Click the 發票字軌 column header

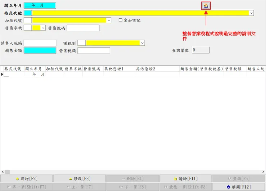(x=73, y=69)
